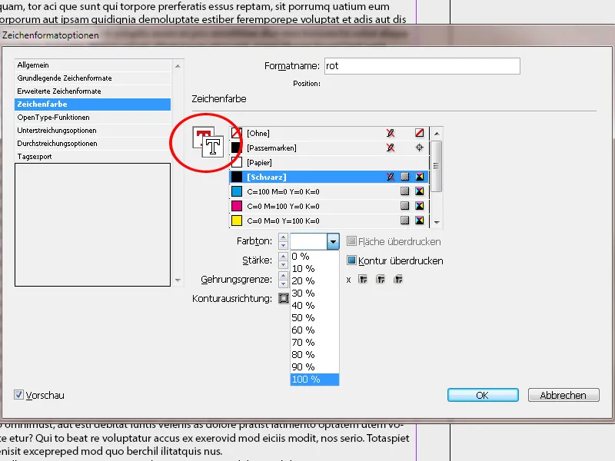The image size is (615, 461).
Task: Click category list scroll-down arrow
Action: [178, 280]
